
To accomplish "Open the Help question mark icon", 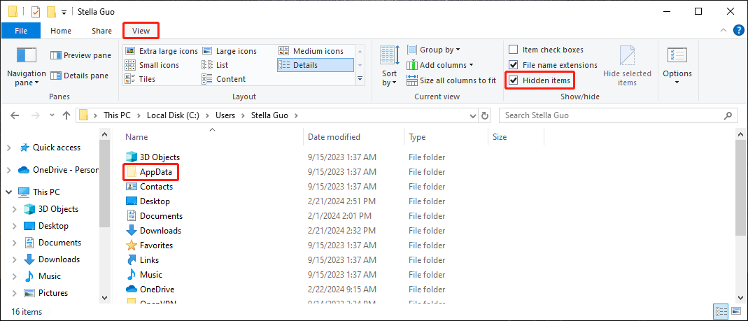I will point(738,31).
